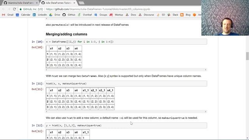This screenshot has width=249, height=140.
Task: Click the In [10] DataFrame code cell
Action: pyautogui.click(x=126, y=42)
